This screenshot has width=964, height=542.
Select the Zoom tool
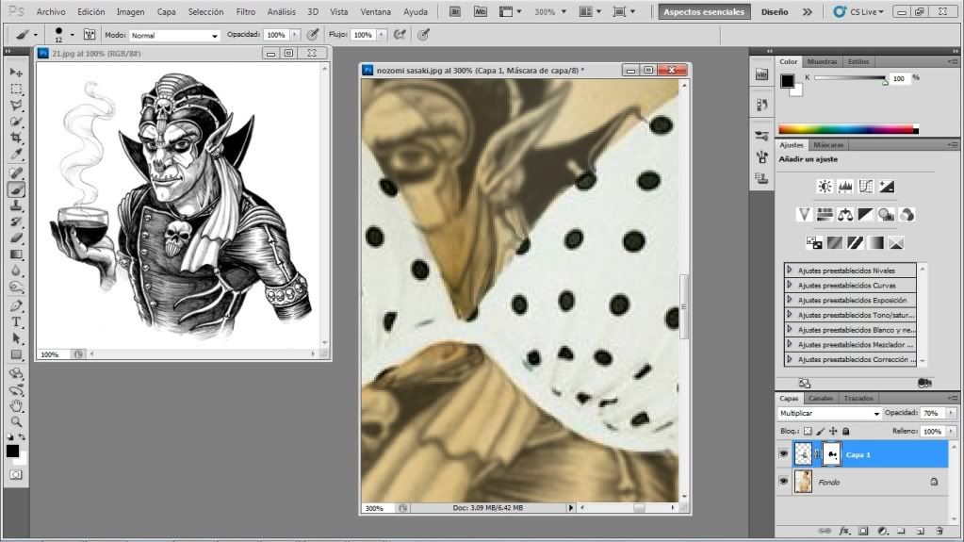tap(16, 422)
